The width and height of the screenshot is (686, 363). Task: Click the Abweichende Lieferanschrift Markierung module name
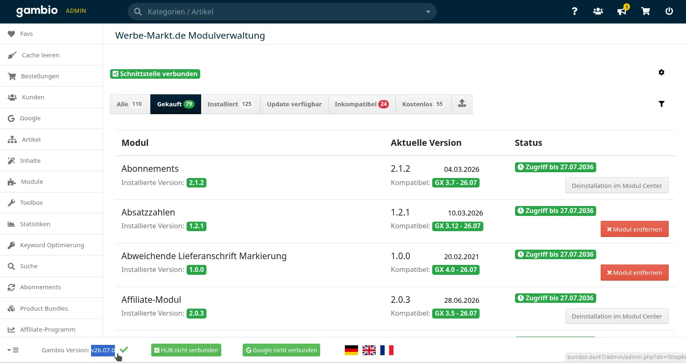(x=204, y=256)
